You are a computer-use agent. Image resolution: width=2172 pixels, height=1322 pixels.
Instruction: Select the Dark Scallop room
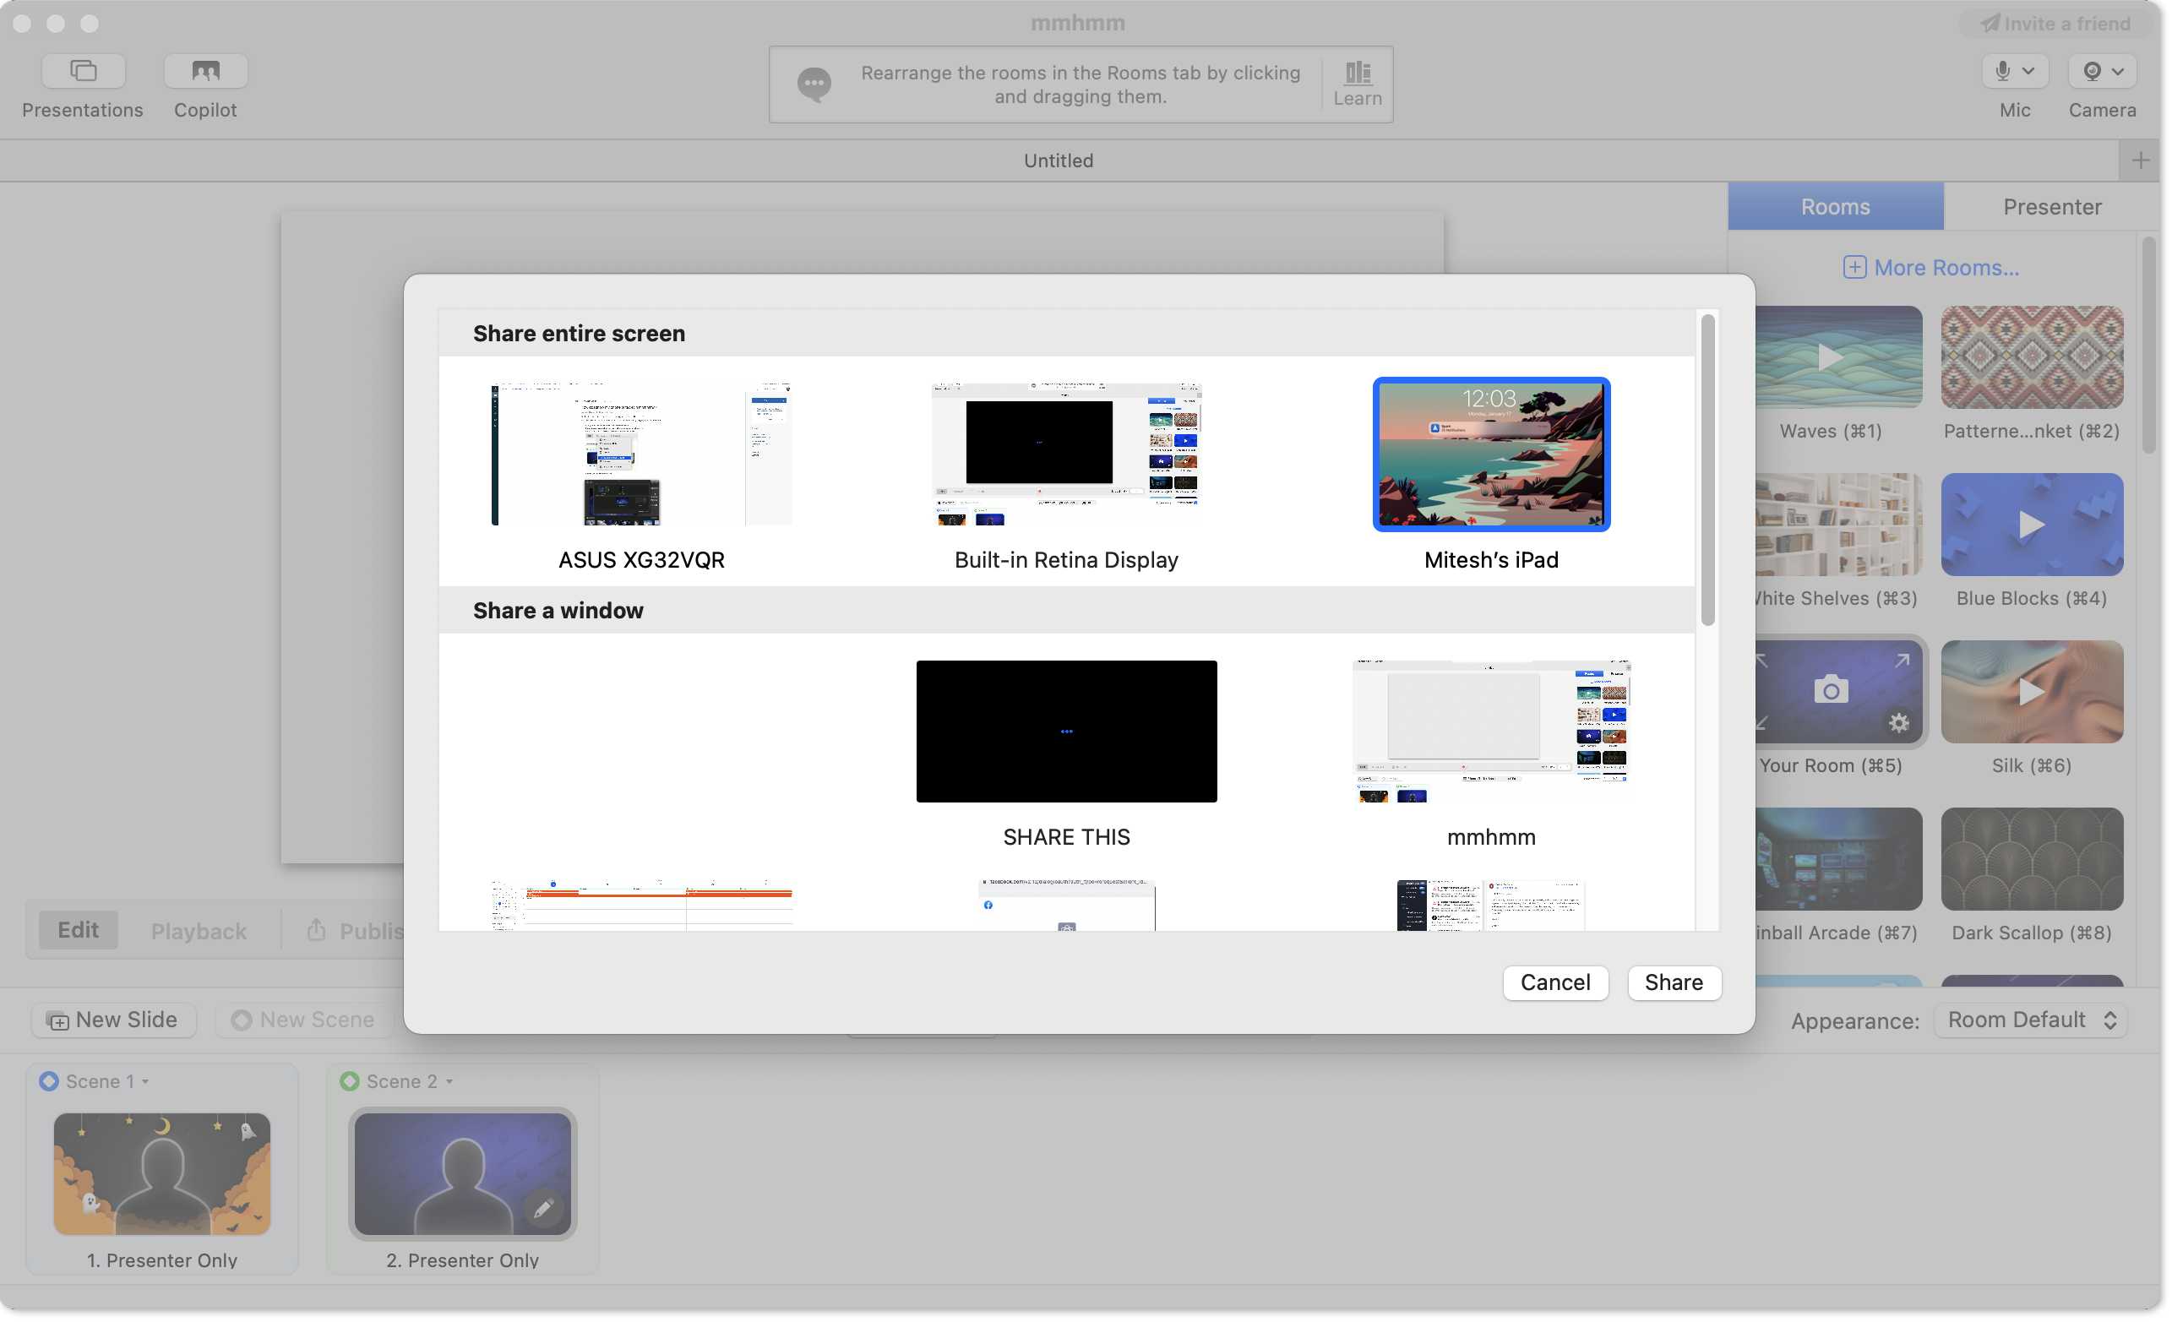(2032, 859)
